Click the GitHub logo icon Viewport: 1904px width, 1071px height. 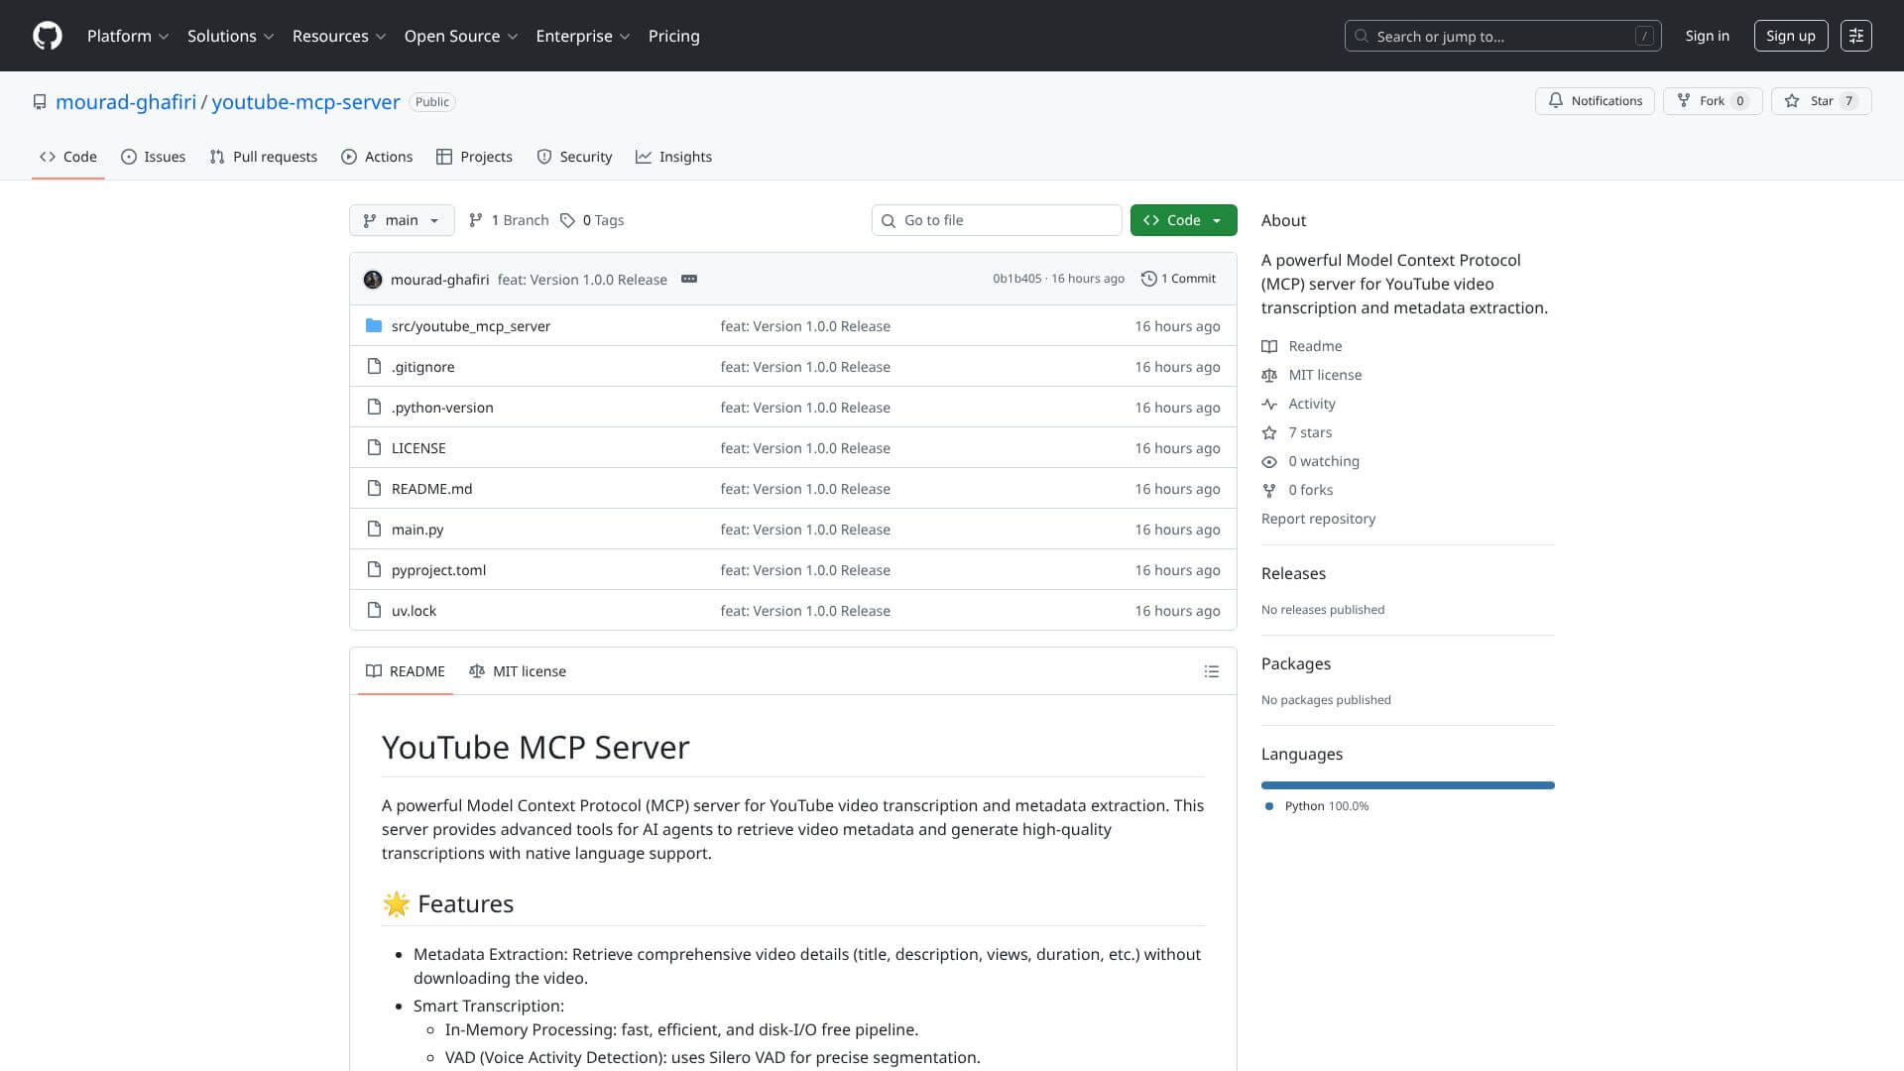click(47, 36)
